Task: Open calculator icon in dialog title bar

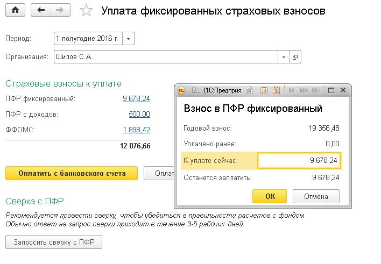Action: (x=264, y=90)
